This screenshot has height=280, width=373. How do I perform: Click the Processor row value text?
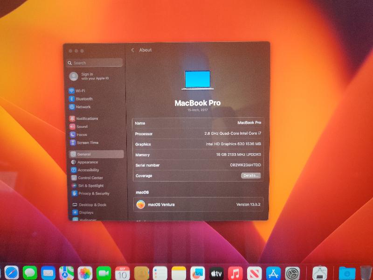(233, 133)
